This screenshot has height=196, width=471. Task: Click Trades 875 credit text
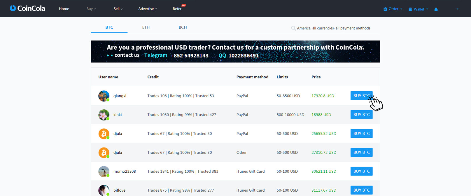[x=181, y=190]
